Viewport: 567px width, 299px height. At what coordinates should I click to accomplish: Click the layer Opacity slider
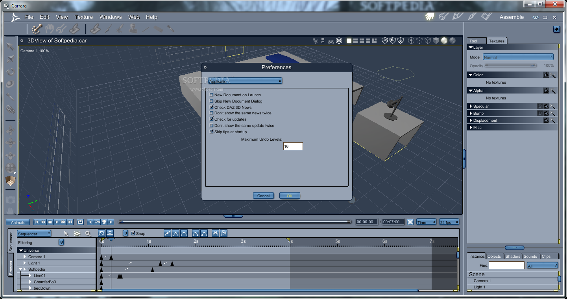pyautogui.click(x=510, y=66)
